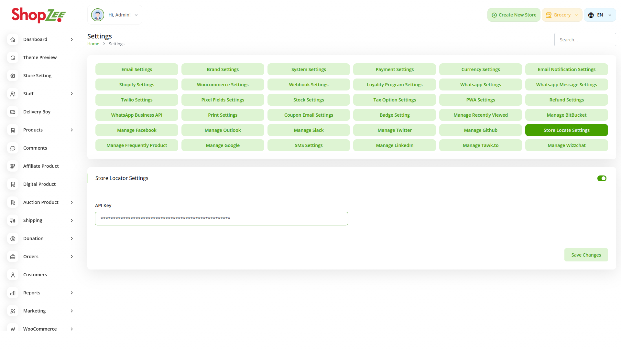Click the ShopZee logo
The image size is (621, 349).
click(x=39, y=15)
